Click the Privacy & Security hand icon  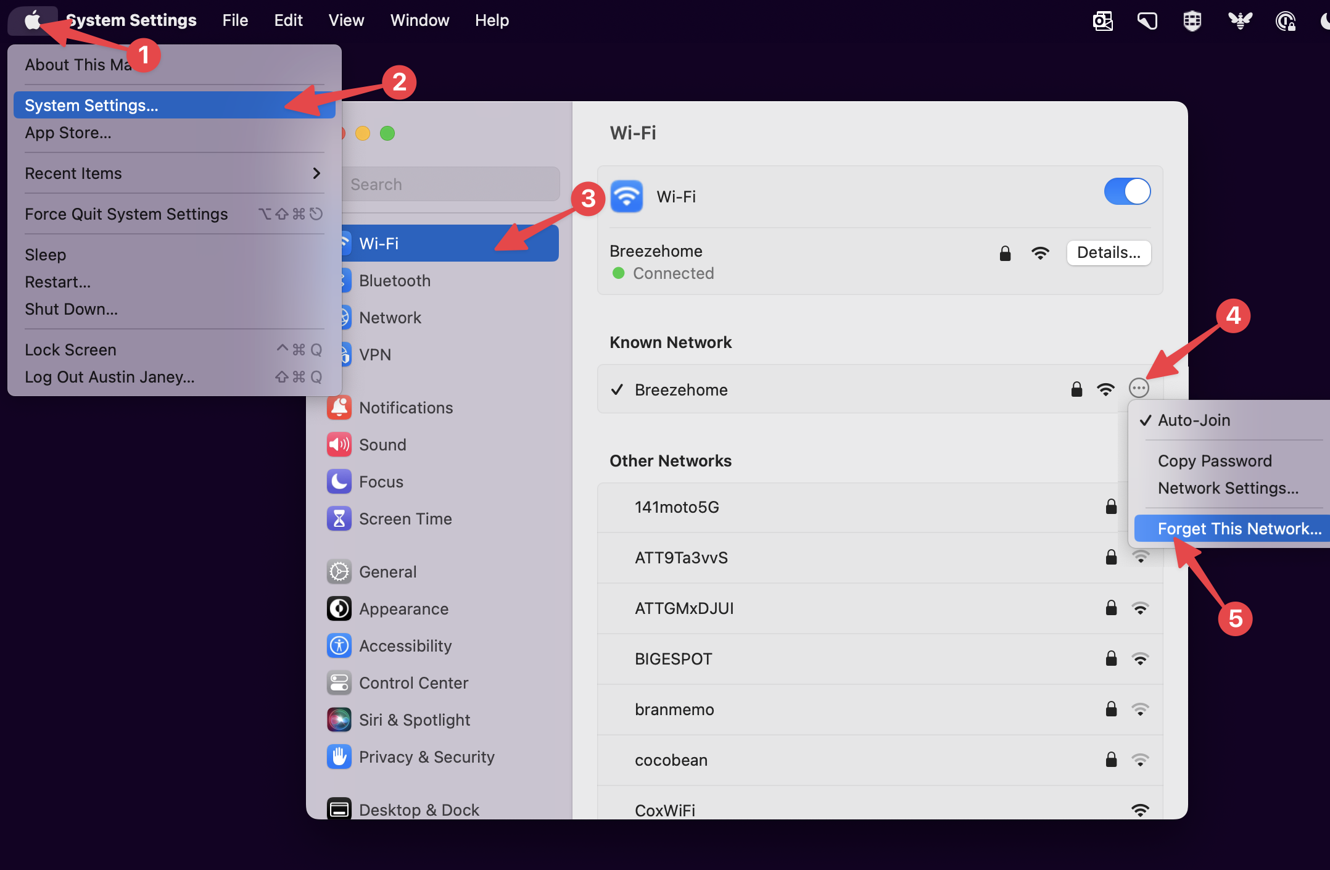pos(339,757)
